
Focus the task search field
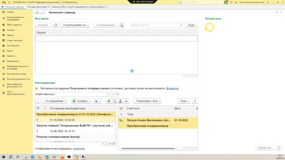[x=155, y=25]
